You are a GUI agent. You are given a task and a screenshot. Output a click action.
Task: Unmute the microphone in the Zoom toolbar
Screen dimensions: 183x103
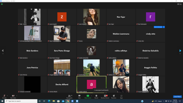[x=4, y=96]
